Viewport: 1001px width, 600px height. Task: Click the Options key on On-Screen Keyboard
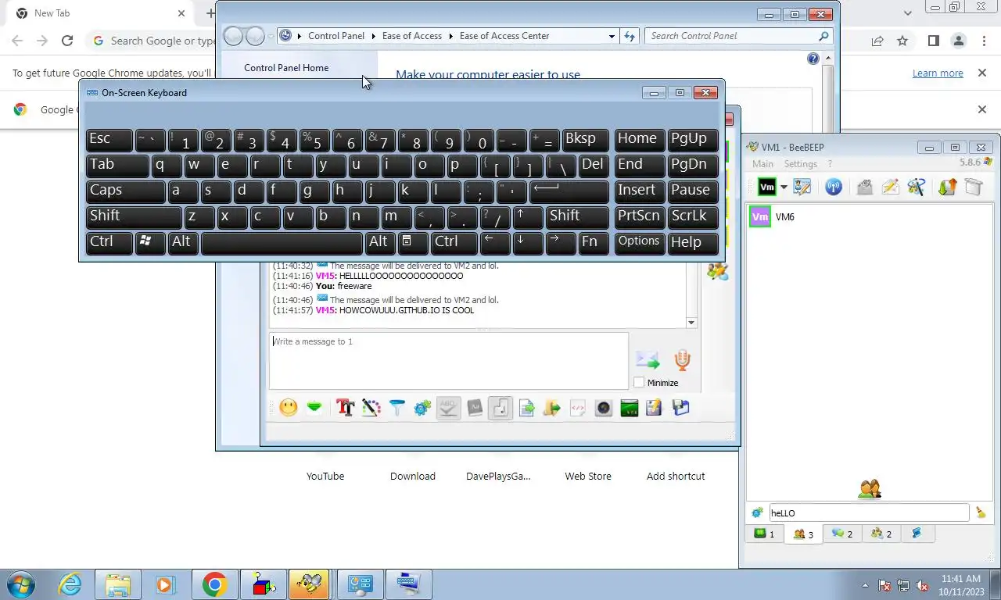tap(640, 241)
